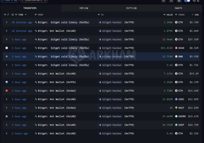
Task: Switch to the TRANSFERS tab
Action: (30, 8)
